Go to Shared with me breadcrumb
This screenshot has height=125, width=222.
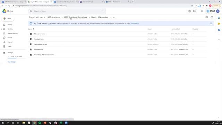tap(35, 17)
